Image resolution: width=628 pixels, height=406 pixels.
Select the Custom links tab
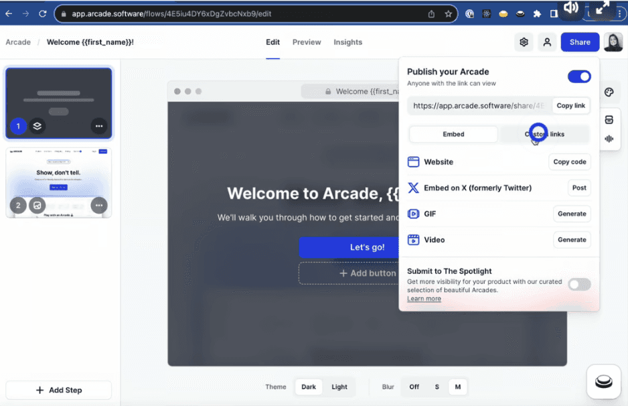(x=545, y=134)
